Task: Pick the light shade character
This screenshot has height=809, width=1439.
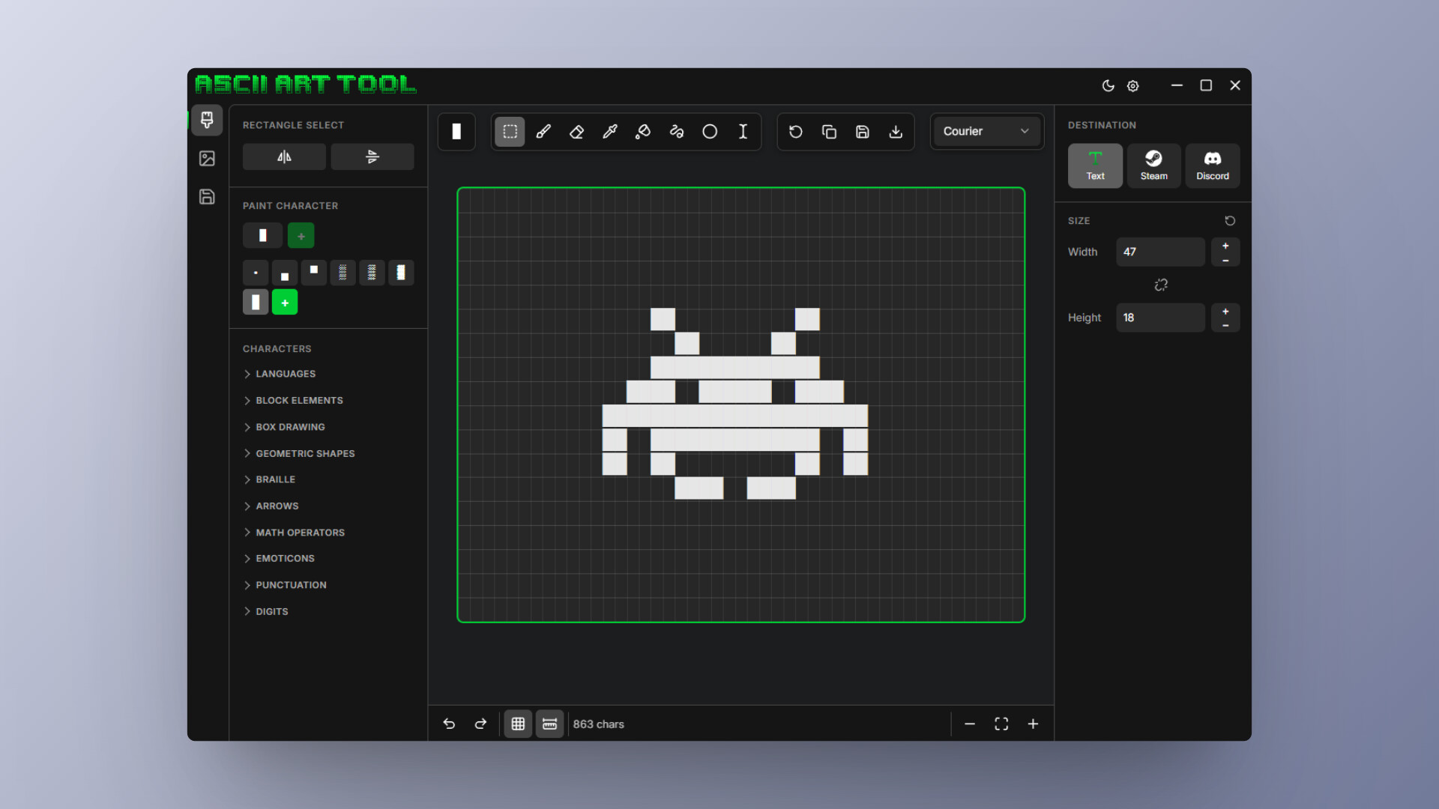Action: point(343,273)
